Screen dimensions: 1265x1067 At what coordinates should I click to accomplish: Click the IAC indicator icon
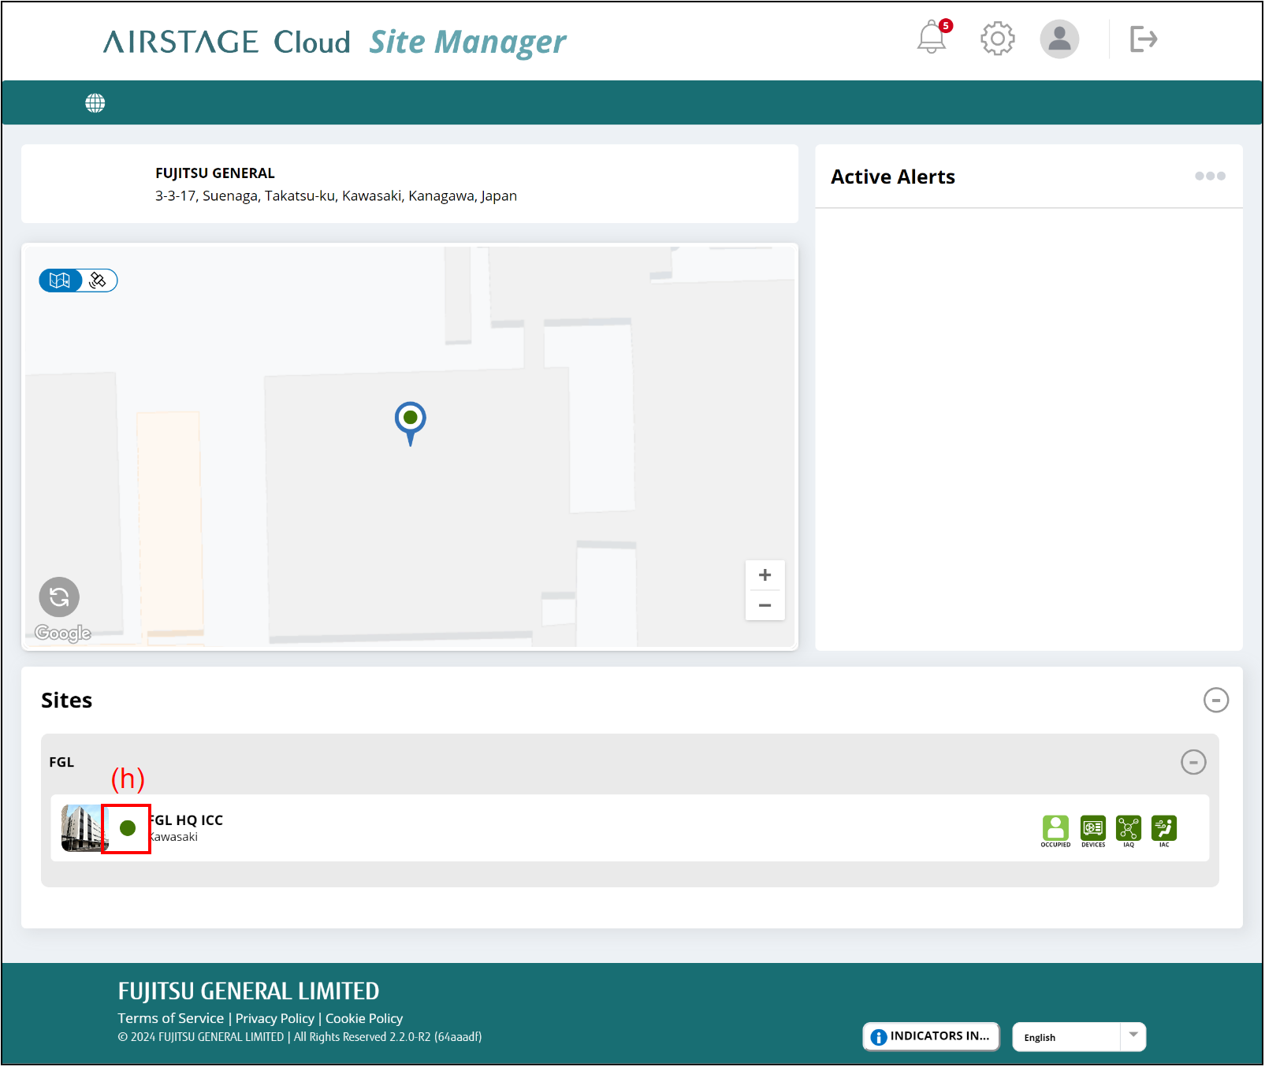(1164, 828)
